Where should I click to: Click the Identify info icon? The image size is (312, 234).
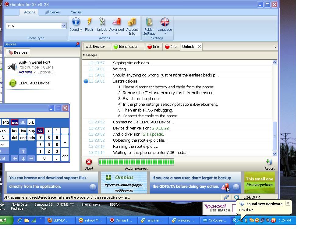pos(76,22)
